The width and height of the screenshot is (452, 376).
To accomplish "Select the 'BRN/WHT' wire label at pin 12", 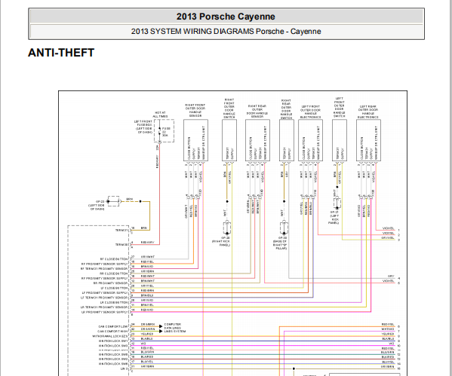I will [148, 281].
